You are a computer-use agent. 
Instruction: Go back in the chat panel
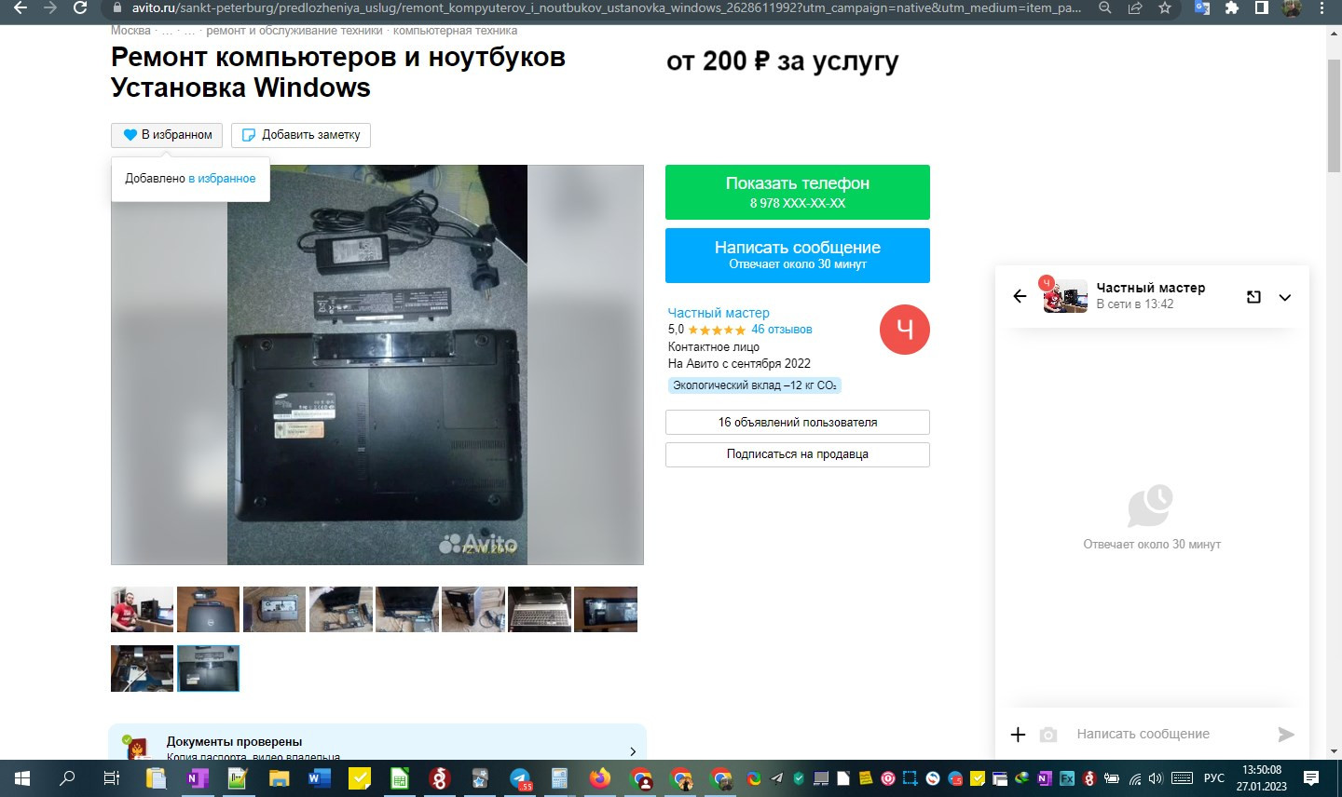click(x=1020, y=296)
